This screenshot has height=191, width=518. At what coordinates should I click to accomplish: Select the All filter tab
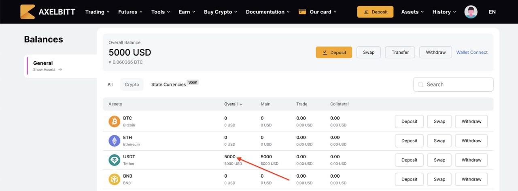[x=110, y=84]
